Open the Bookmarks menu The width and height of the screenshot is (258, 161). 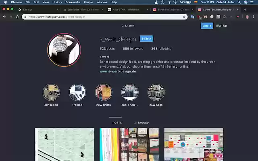(x=73, y=2)
